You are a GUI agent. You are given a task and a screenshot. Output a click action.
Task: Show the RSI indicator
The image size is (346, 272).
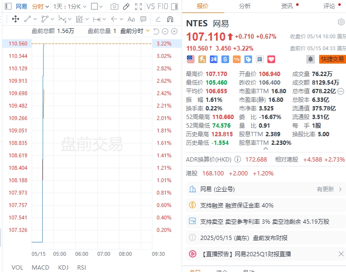click(81, 267)
